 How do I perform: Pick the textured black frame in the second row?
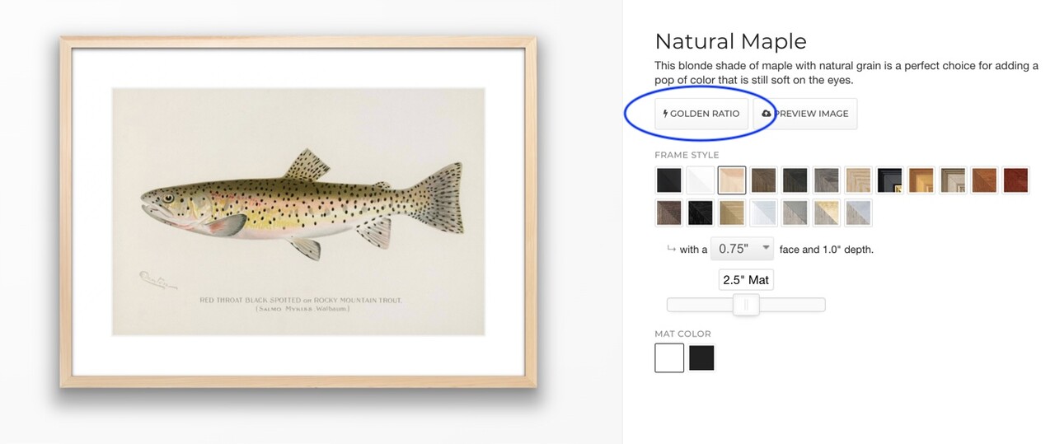tap(701, 213)
